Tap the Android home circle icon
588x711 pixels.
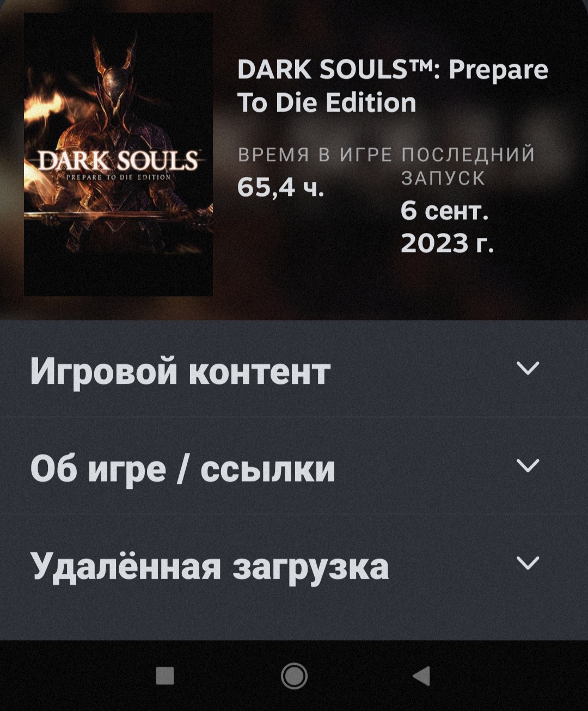click(294, 676)
